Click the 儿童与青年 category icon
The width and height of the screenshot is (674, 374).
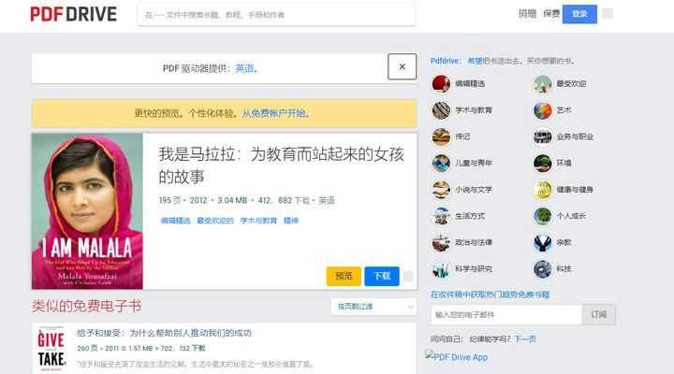click(441, 164)
